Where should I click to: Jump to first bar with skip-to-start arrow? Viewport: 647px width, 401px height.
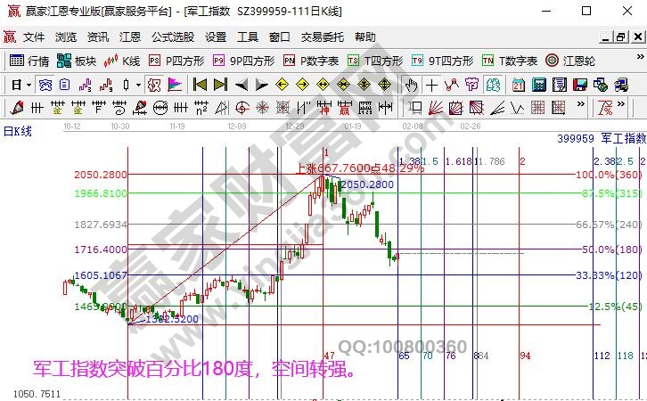tap(200, 85)
